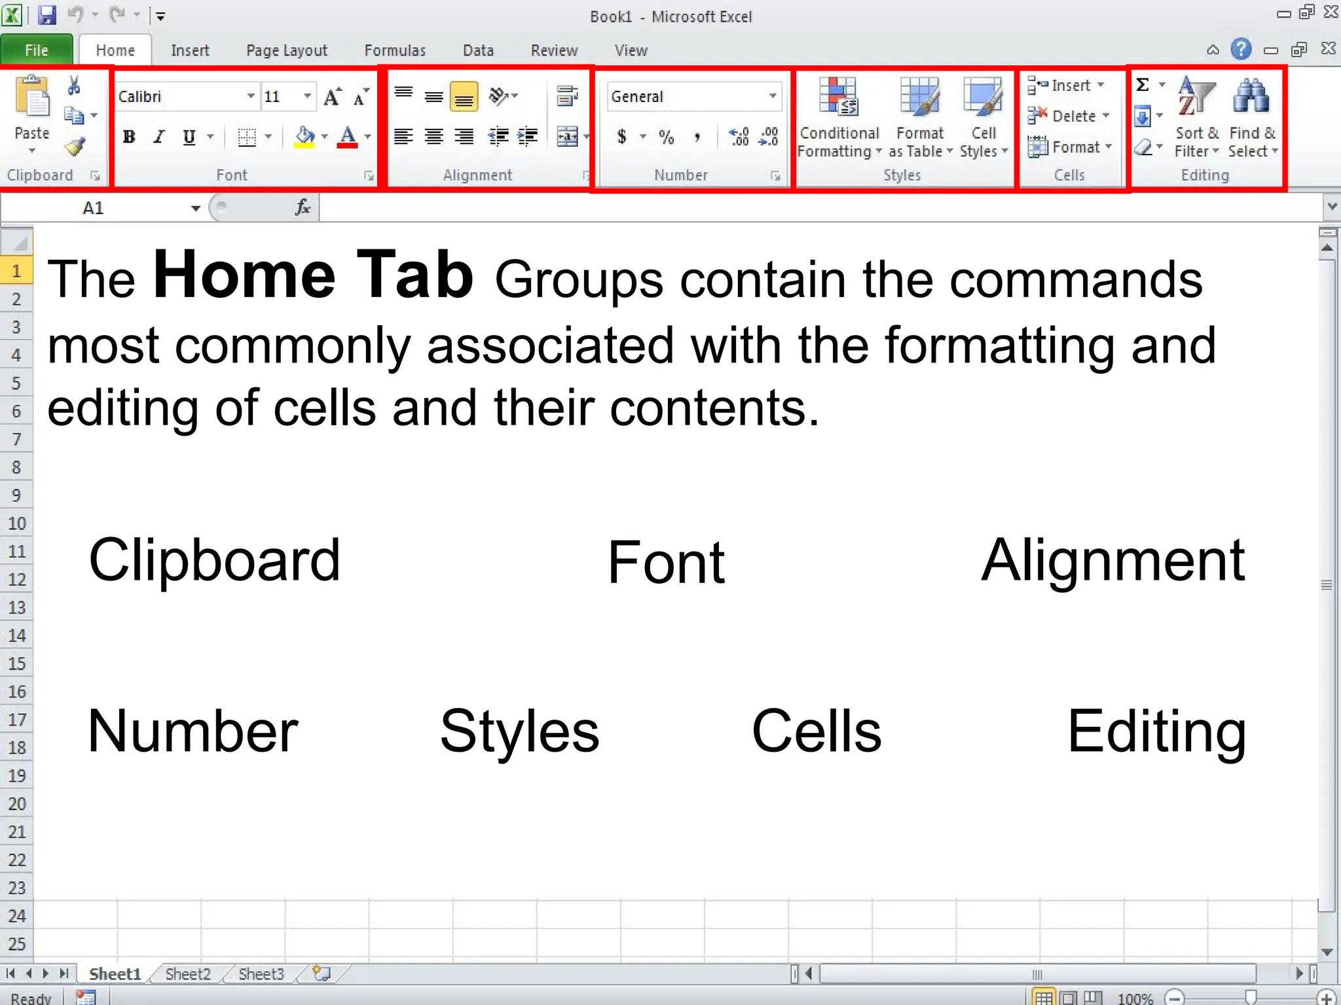
Task: Click the Percent Style icon
Action: point(666,137)
